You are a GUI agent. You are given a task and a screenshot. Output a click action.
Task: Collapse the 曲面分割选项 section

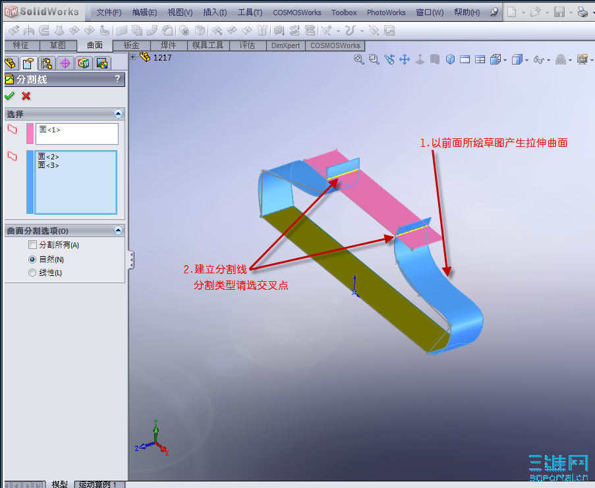pos(119,230)
